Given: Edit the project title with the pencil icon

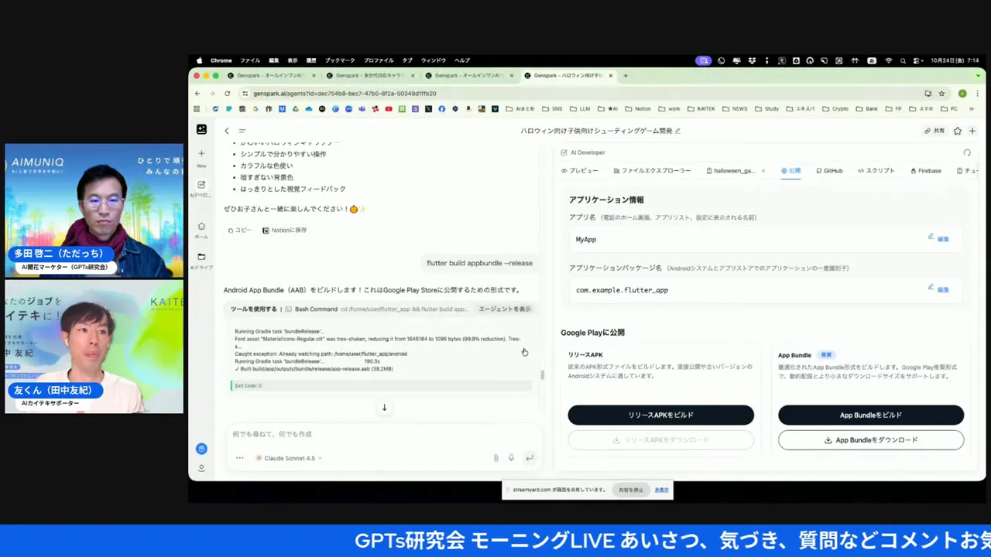Looking at the screenshot, I should pyautogui.click(x=678, y=132).
